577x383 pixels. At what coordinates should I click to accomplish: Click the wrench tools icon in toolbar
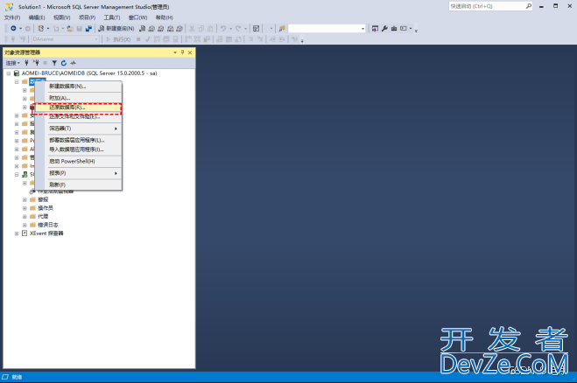pyautogui.click(x=384, y=28)
